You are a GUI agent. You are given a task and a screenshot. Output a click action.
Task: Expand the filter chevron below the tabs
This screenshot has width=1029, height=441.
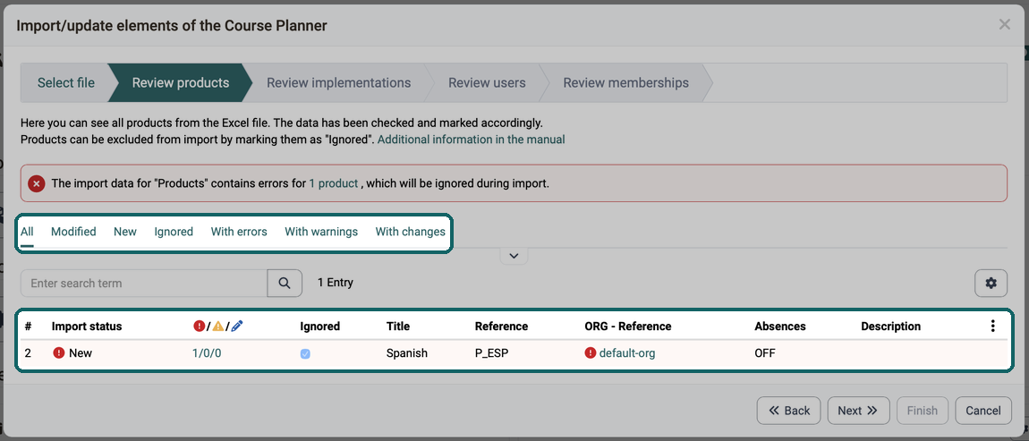pos(514,256)
